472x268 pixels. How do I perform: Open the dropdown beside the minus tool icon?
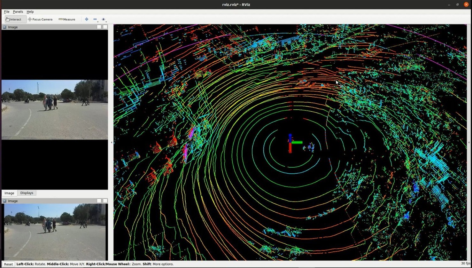point(98,22)
